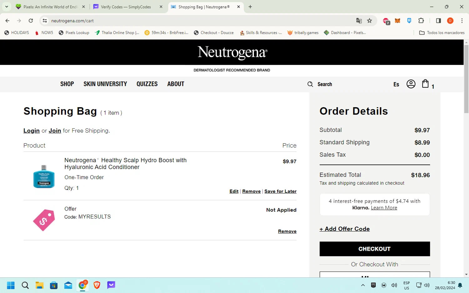Screen dimensions: 469x293
Task: Open the Mail app from taskbar
Action: pyautogui.click(x=68, y=285)
